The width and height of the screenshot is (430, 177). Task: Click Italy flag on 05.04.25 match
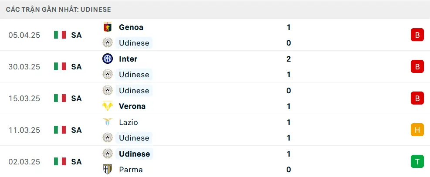tap(60, 35)
